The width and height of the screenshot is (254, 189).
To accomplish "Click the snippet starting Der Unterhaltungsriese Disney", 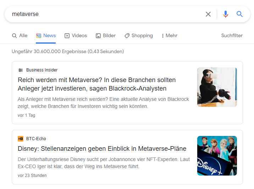I will click(104, 163).
